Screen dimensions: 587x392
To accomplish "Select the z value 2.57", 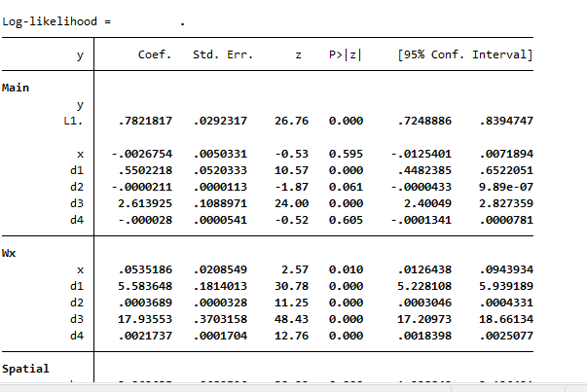I will [295, 269].
